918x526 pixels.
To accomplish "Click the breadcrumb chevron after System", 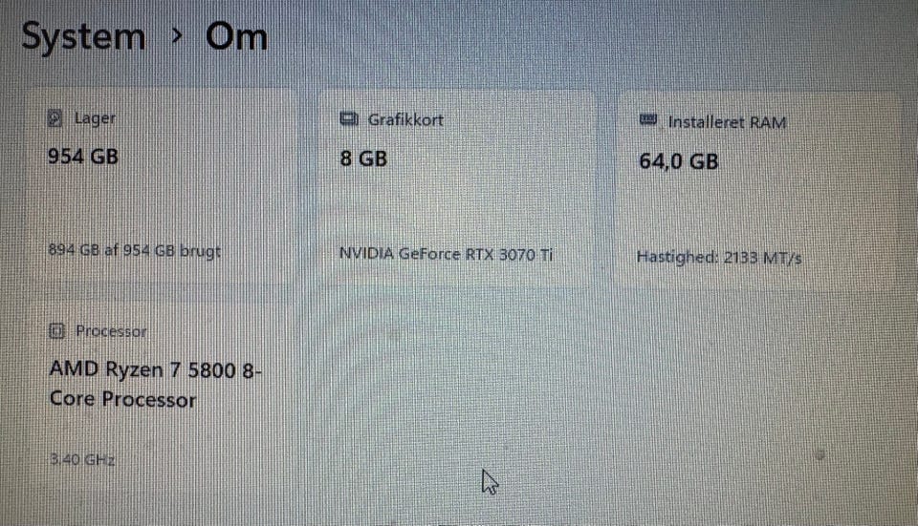I will [176, 36].
